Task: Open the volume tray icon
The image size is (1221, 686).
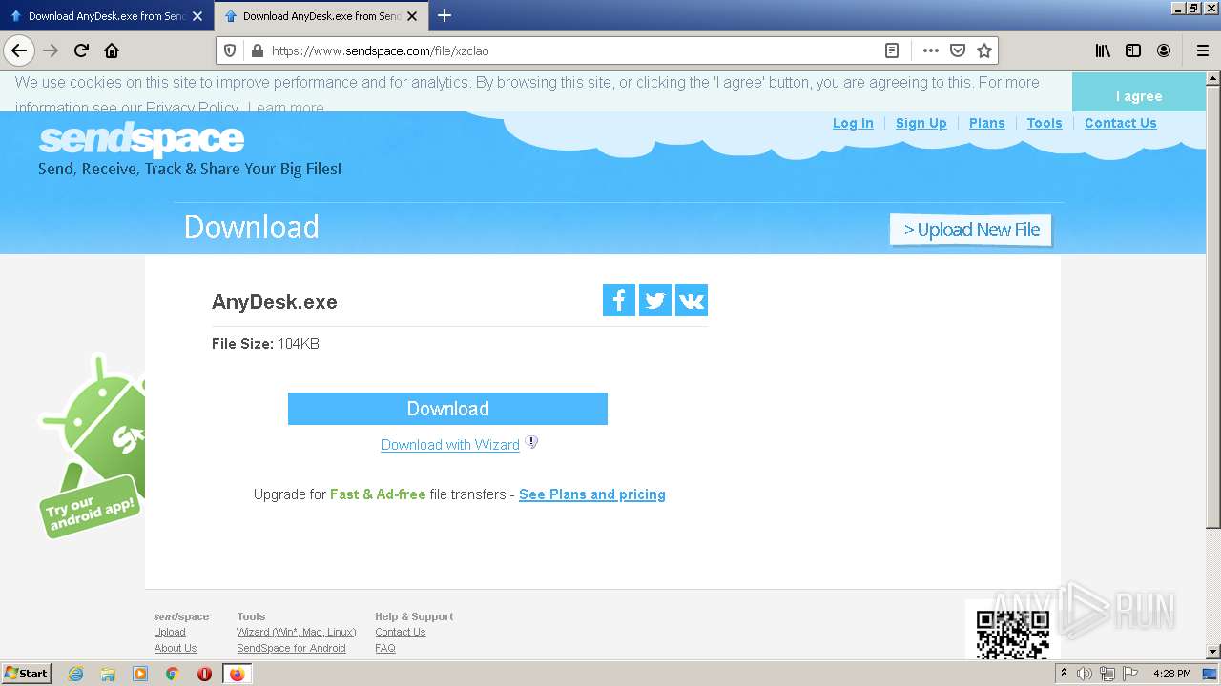Action: pyautogui.click(x=1085, y=674)
